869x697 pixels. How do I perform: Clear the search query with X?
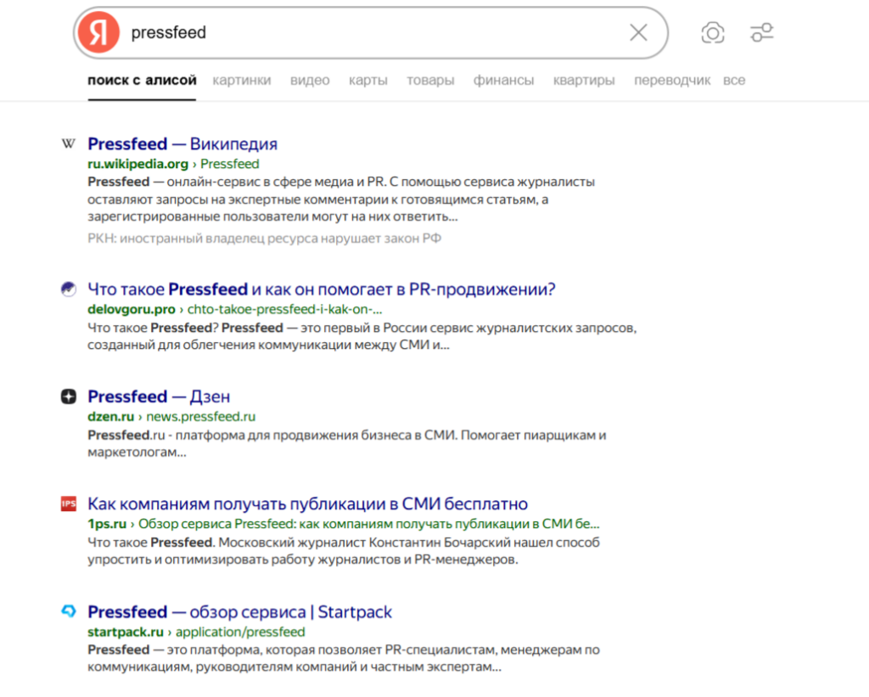coord(638,33)
